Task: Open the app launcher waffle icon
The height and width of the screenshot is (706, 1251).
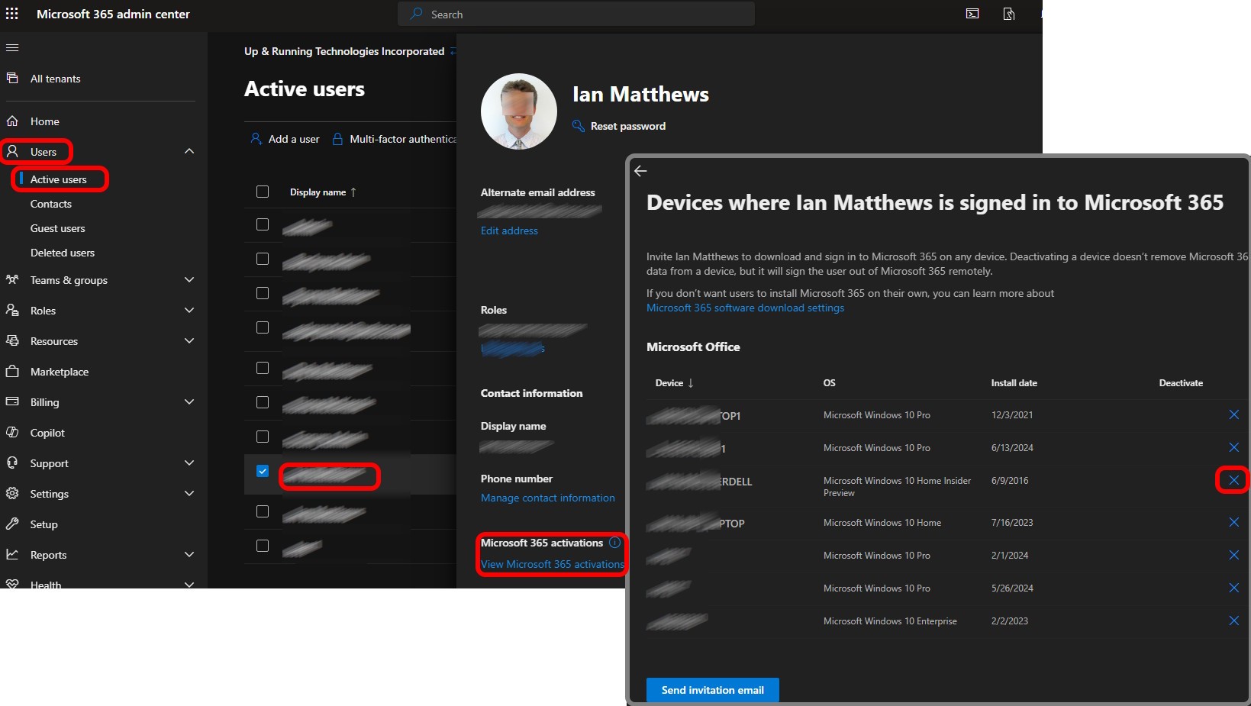Action: 12,14
